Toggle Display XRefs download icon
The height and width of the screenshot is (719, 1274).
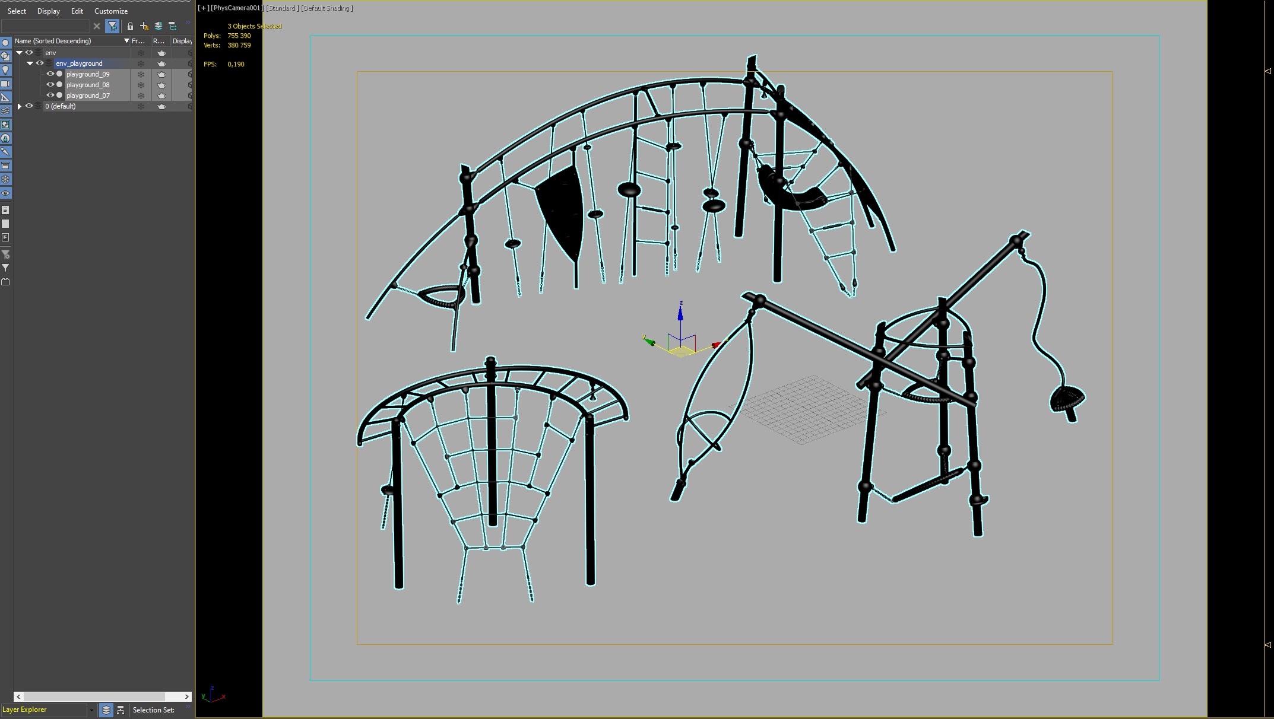pos(5,138)
